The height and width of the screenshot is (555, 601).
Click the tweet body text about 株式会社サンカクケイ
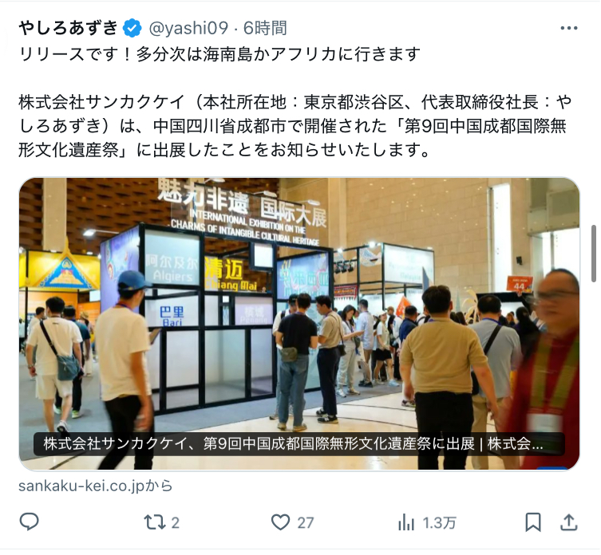pyautogui.click(x=295, y=126)
